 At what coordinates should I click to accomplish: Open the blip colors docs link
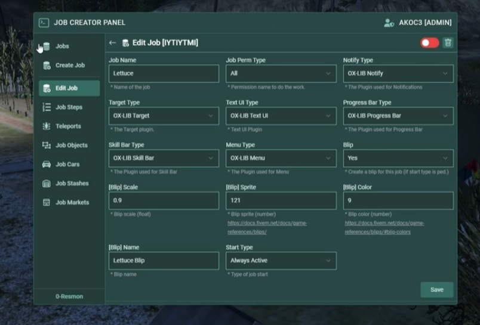point(384,227)
